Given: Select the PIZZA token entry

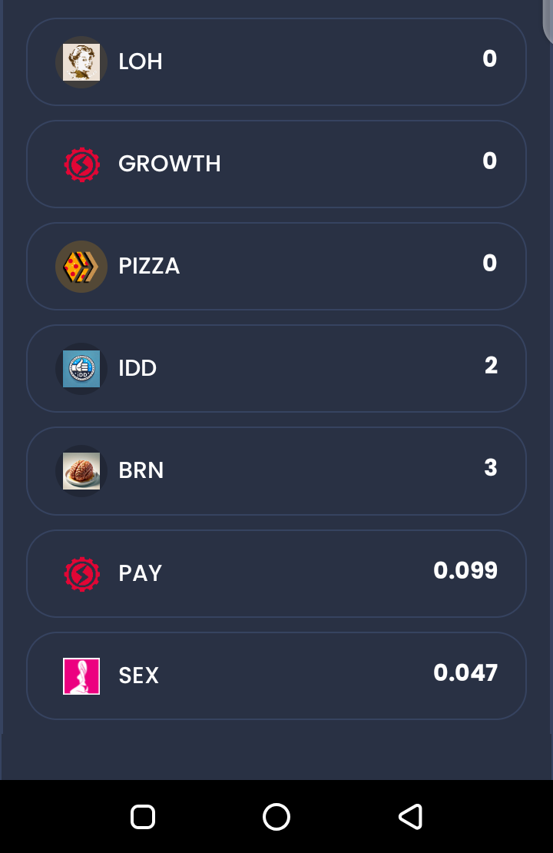Looking at the screenshot, I should [x=276, y=267].
